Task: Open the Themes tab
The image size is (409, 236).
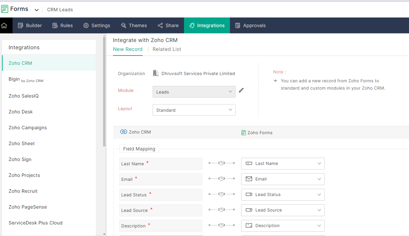Action: [134, 25]
